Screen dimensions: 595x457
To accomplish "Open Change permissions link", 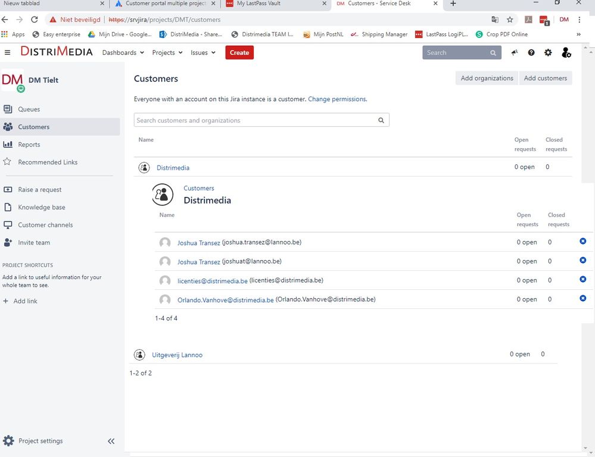I will [337, 99].
